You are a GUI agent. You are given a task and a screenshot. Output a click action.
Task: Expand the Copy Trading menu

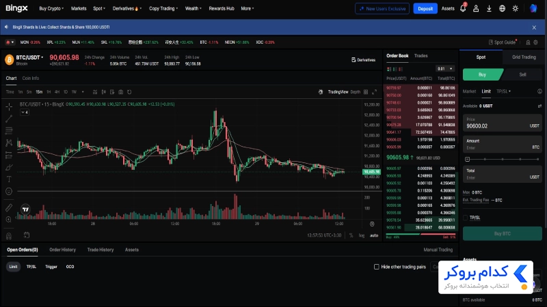(x=163, y=8)
